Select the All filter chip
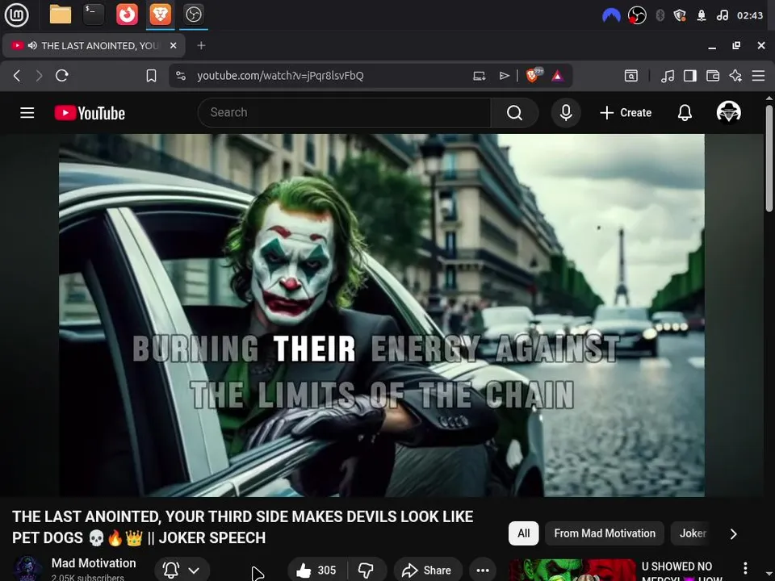The image size is (775, 581). (x=523, y=533)
